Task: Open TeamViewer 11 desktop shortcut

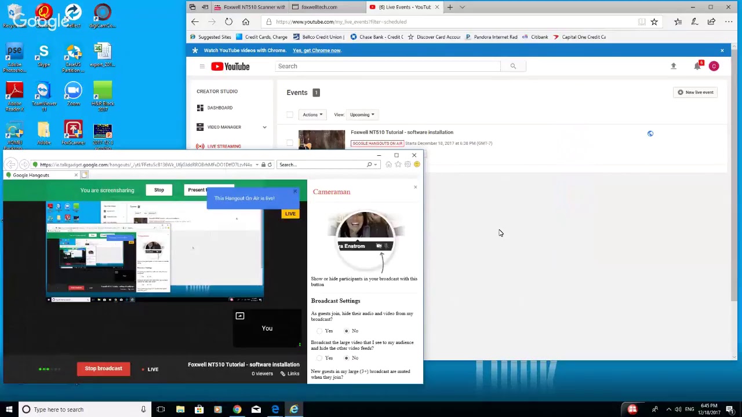Action: [x=43, y=96]
